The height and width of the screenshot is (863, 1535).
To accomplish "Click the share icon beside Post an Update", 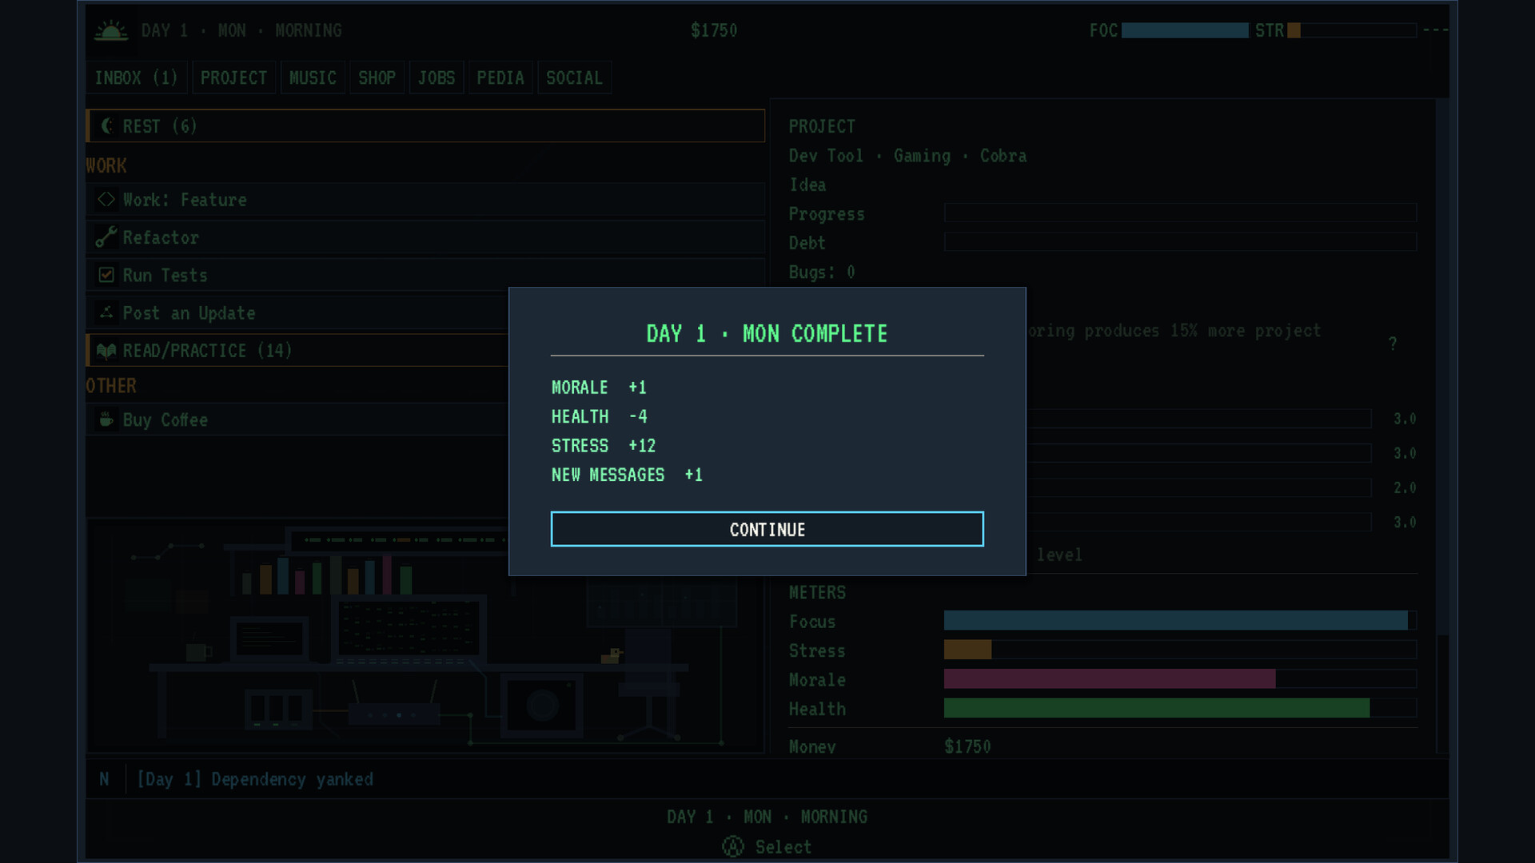I will 106,312.
